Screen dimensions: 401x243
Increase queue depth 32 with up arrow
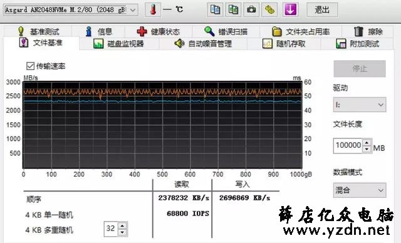pyautogui.click(x=123, y=225)
